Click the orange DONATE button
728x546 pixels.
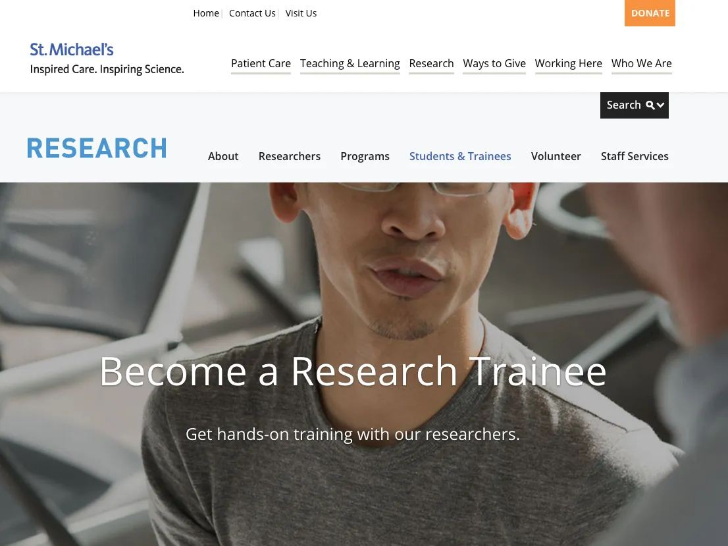coord(650,13)
